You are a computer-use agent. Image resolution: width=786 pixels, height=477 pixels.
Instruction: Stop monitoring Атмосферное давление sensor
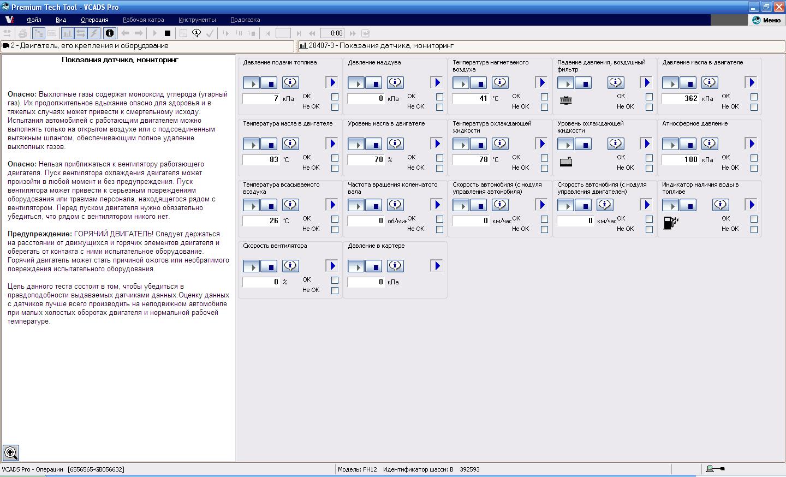[688, 144]
